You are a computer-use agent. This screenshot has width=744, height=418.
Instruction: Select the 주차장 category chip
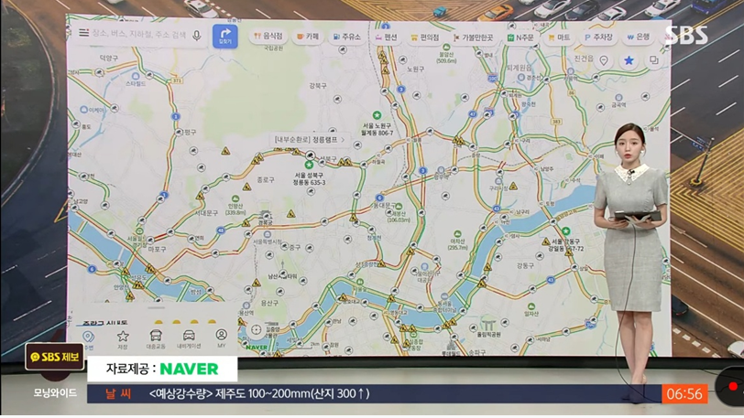point(598,37)
